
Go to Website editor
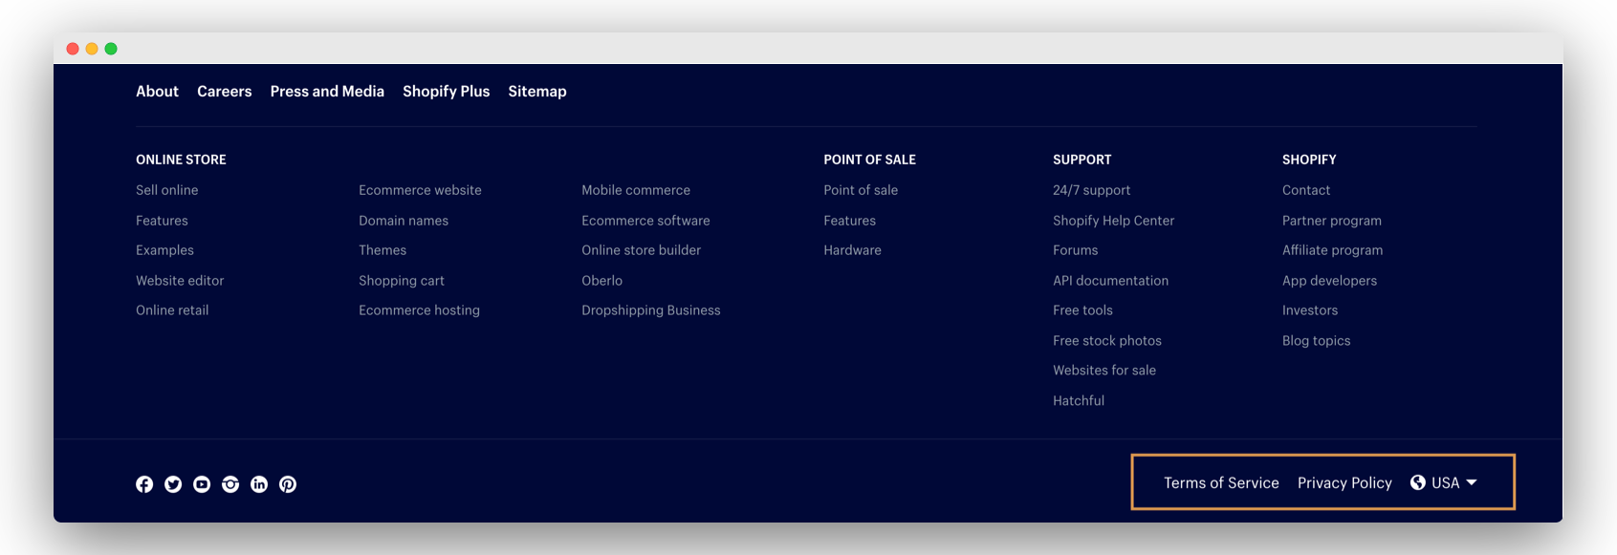click(180, 281)
